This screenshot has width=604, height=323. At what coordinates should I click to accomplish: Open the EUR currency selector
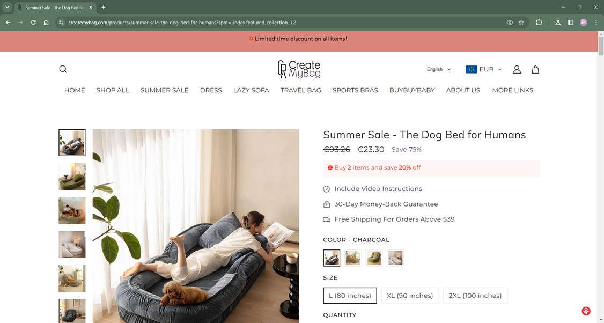(484, 69)
